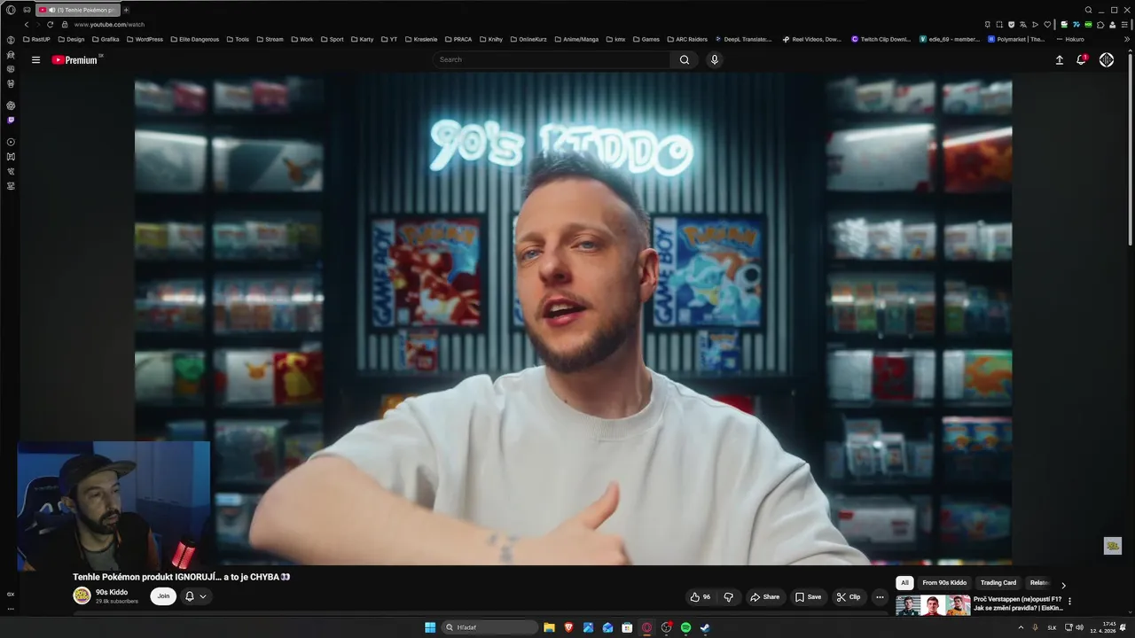Image resolution: width=1135 pixels, height=638 pixels.
Task: Save the video to a playlist
Action: click(x=808, y=597)
